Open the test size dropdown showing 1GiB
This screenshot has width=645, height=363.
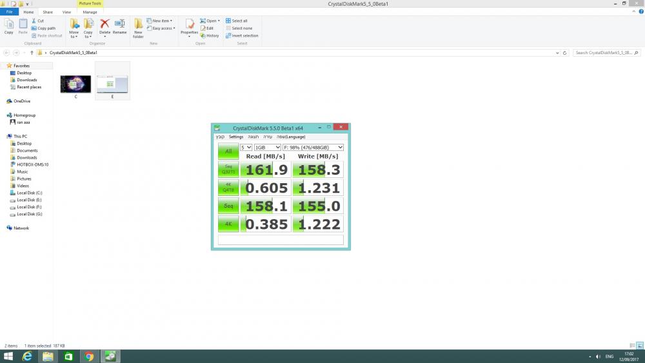268,147
